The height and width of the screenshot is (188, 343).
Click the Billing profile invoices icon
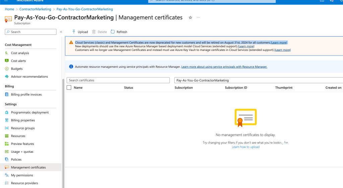[x=7, y=95]
